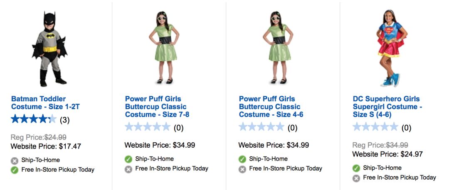Click the Buttercup Size 4-6 empty star rating
The image size is (449, 190).
(x=261, y=127)
